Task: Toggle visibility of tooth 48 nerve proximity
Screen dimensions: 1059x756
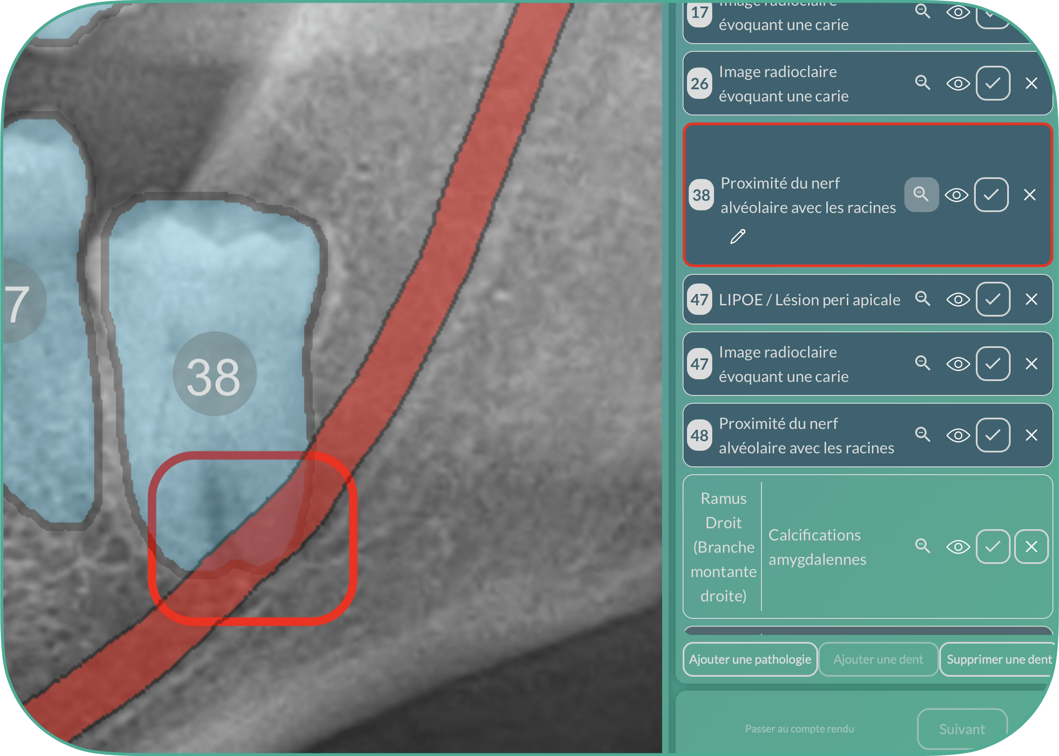Action: tap(957, 435)
